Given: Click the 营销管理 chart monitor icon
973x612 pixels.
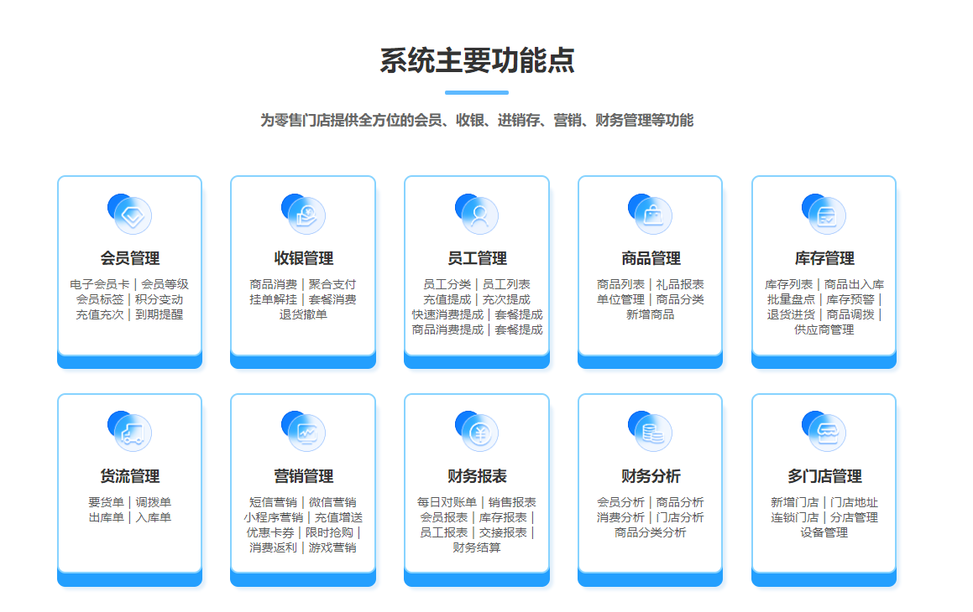Looking at the screenshot, I should [x=303, y=431].
